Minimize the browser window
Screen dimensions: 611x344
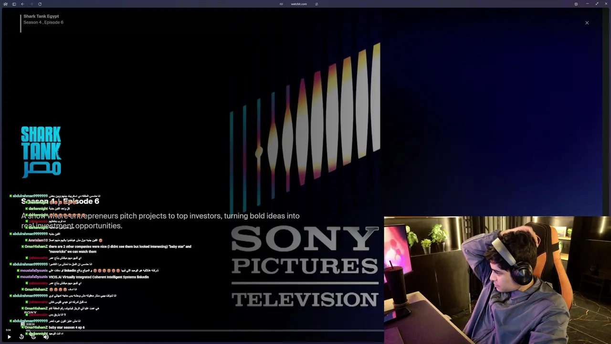[587, 4]
